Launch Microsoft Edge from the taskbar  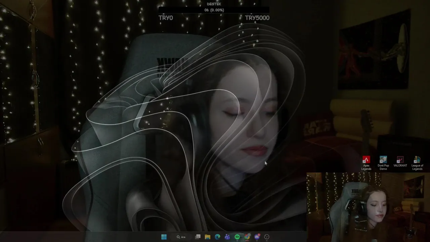click(217, 237)
